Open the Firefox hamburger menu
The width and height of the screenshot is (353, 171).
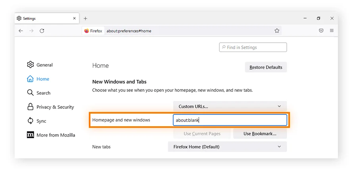point(332,30)
